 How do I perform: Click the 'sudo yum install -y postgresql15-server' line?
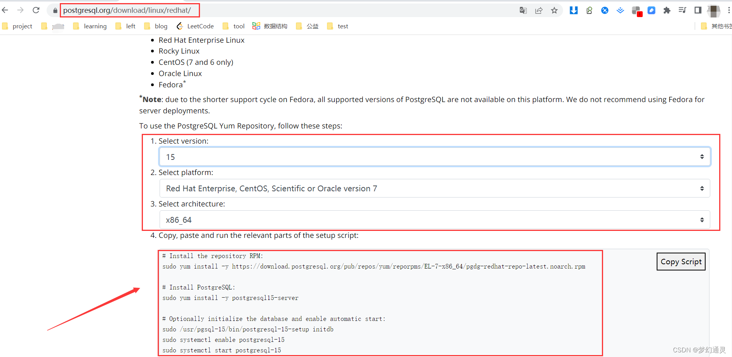tap(230, 298)
